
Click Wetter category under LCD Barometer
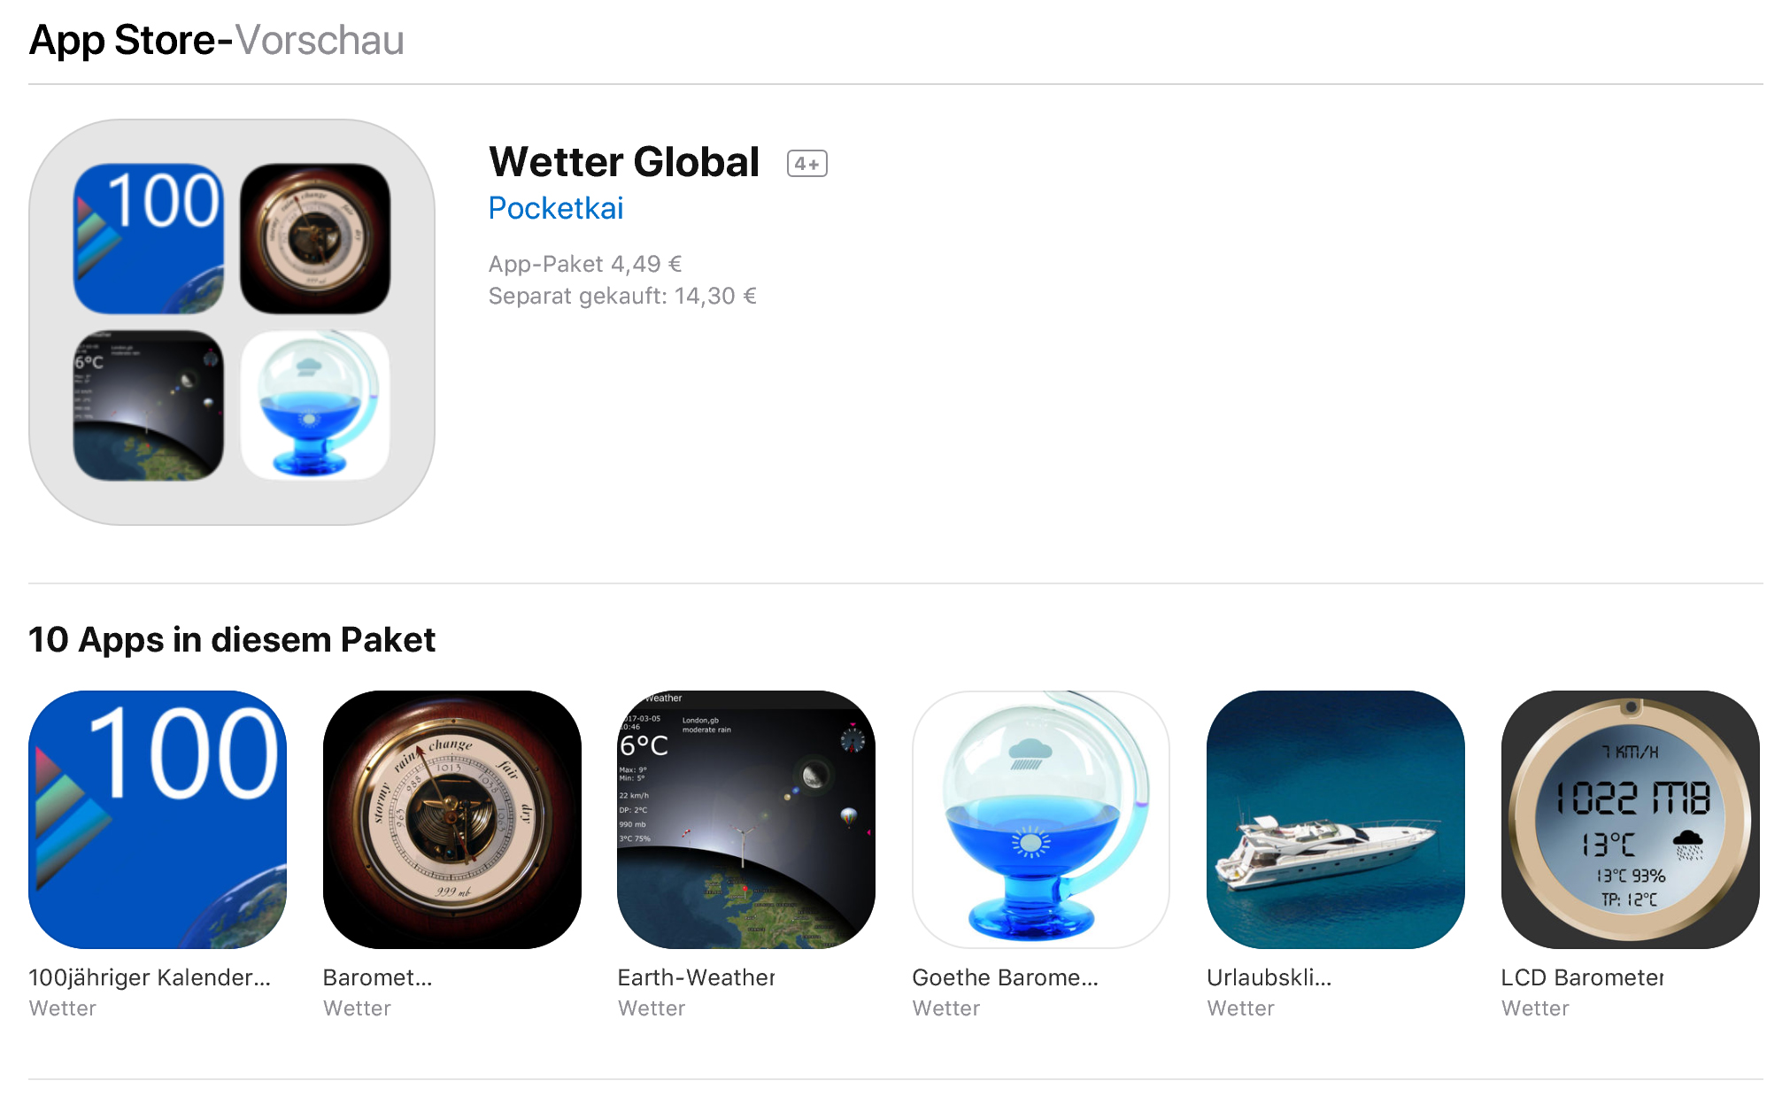click(x=1535, y=1008)
